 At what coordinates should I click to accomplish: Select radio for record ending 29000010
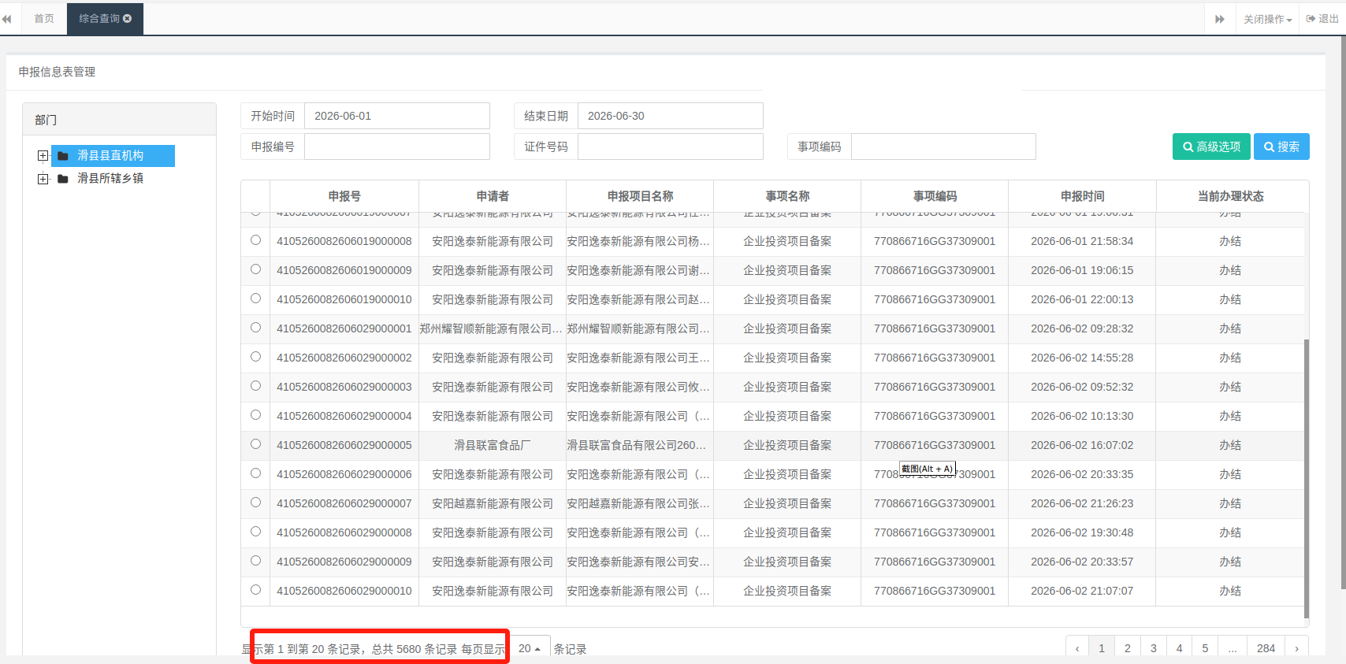point(255,590)
